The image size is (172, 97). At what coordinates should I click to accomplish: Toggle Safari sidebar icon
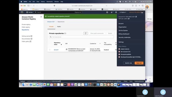28,6
